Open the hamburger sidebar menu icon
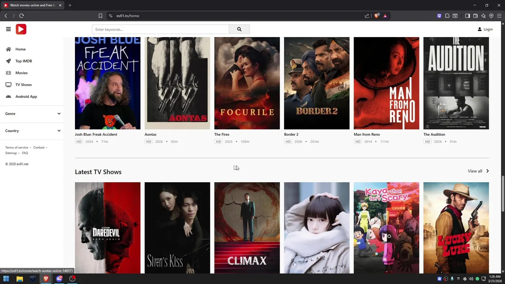The height and width of the screenshot is (284, 505). (8, 29)
